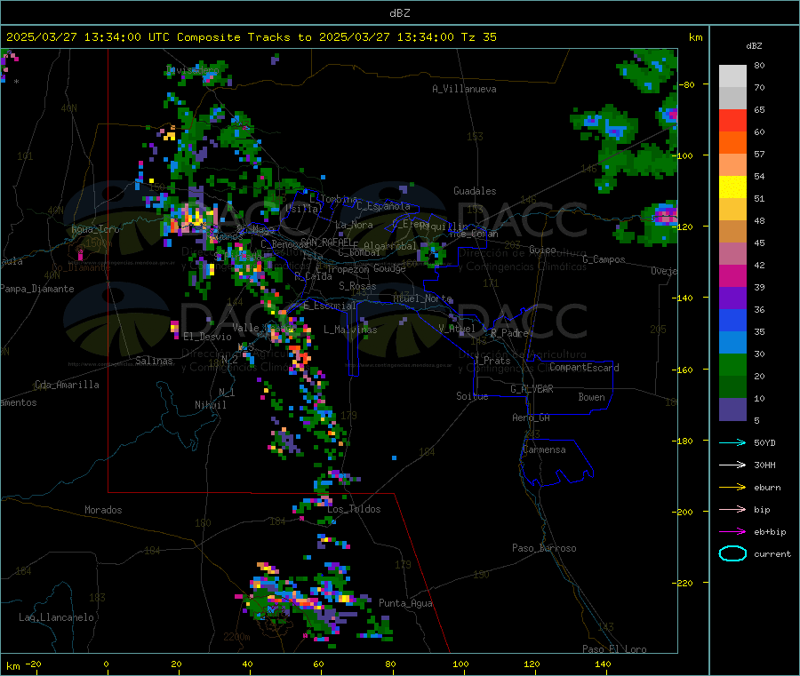
Task: Click the '0' tick on the horizontal km axis
Action: click(x=106, y=664)
